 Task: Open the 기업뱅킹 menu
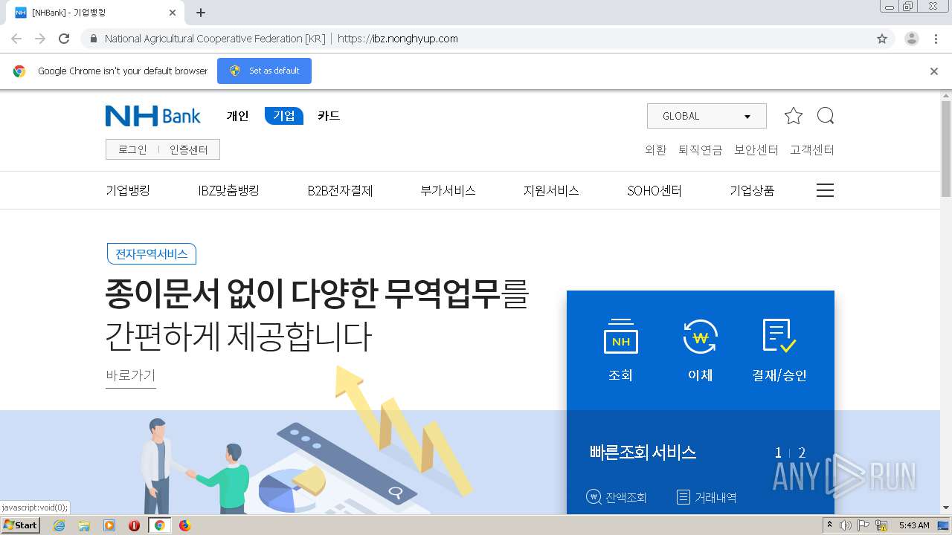(128, 191)
